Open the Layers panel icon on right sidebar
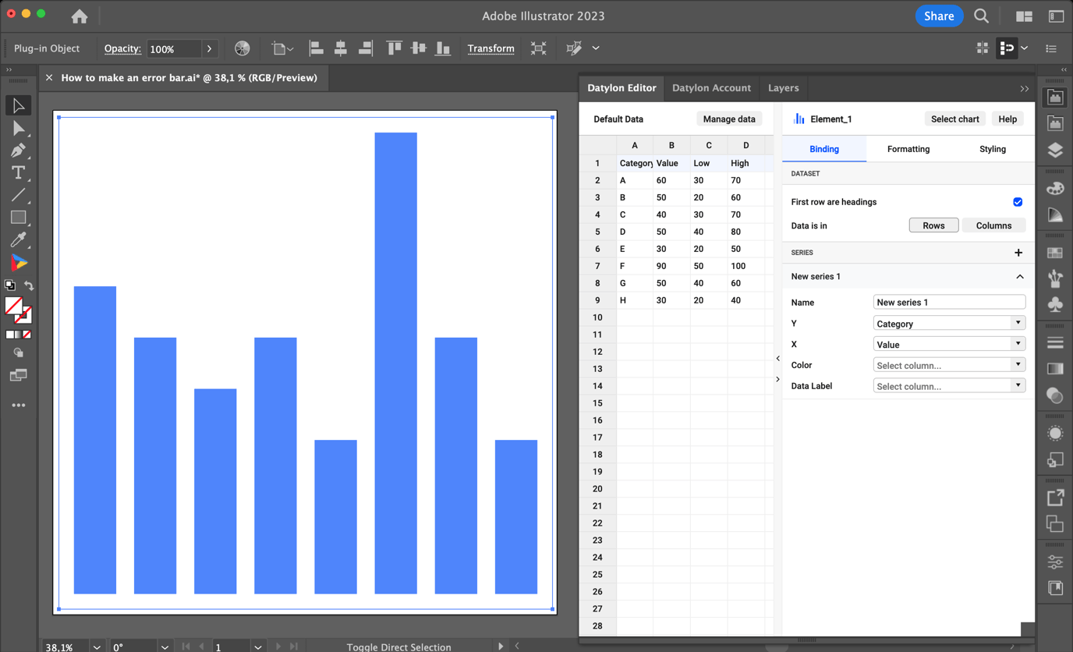1073x652 pixels. [x=1055, y=151]
